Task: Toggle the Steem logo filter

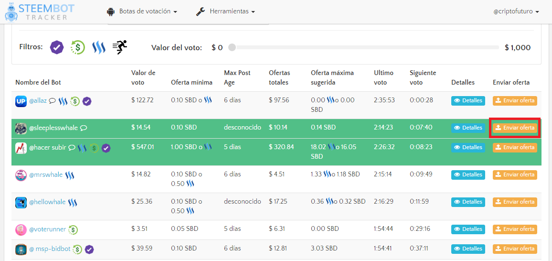Action: (98, 47)
